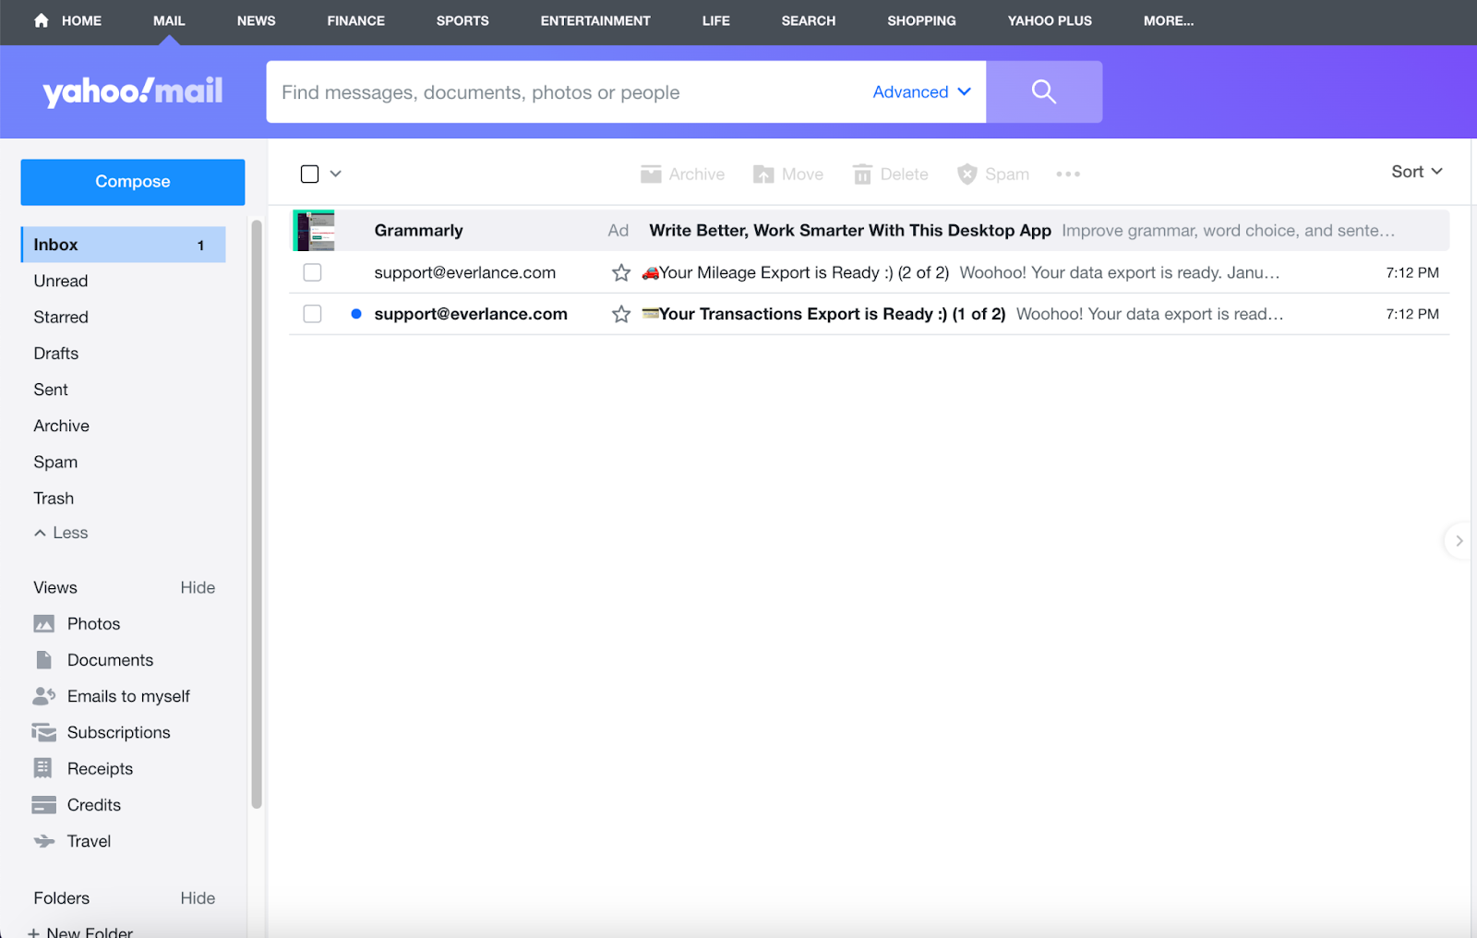
Task: Click the magnifying glass search button
Action: pyautogui.click(x=1043, y=91)
